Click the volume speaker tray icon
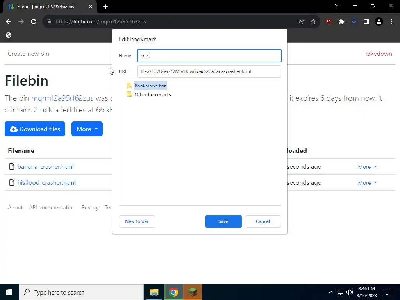The image size is (400, 300). pos(350,292)
